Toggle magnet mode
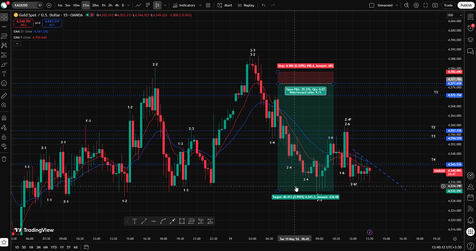The height and width of the screenshot is (251, 476). tap(4, 118)
